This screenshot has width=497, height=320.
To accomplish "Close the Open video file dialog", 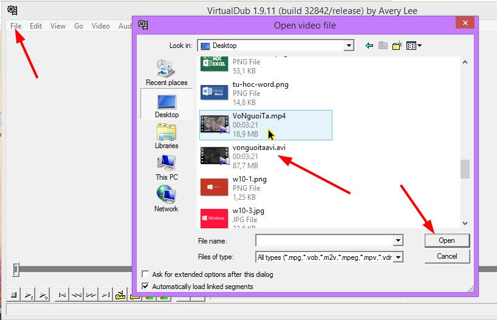I will click(465, 23).
